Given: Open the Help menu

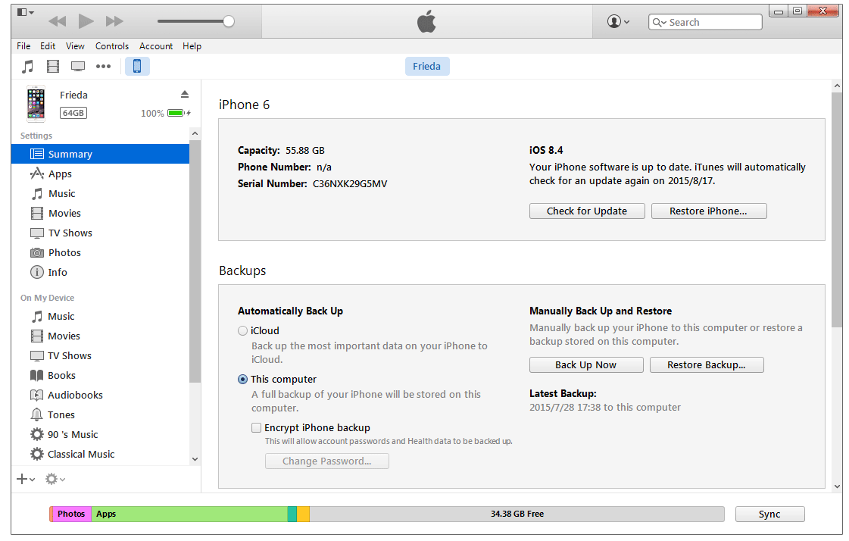Looking at the screenshot, I should (x=192, y=46).
